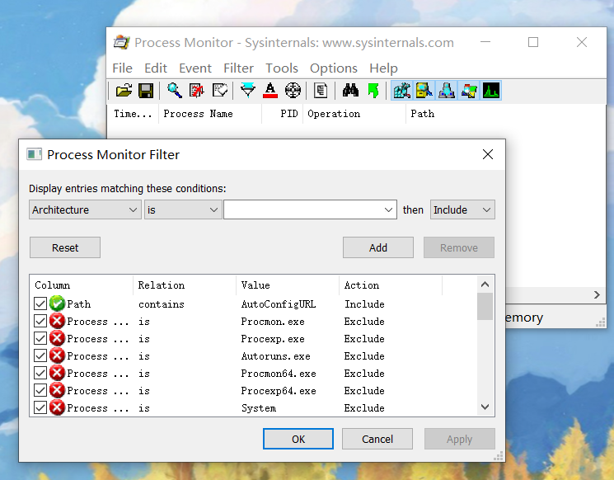The width and height of the screenshot is (614, 480).
Task: Click the main window scroll right arrow
Action: point(597,294)
